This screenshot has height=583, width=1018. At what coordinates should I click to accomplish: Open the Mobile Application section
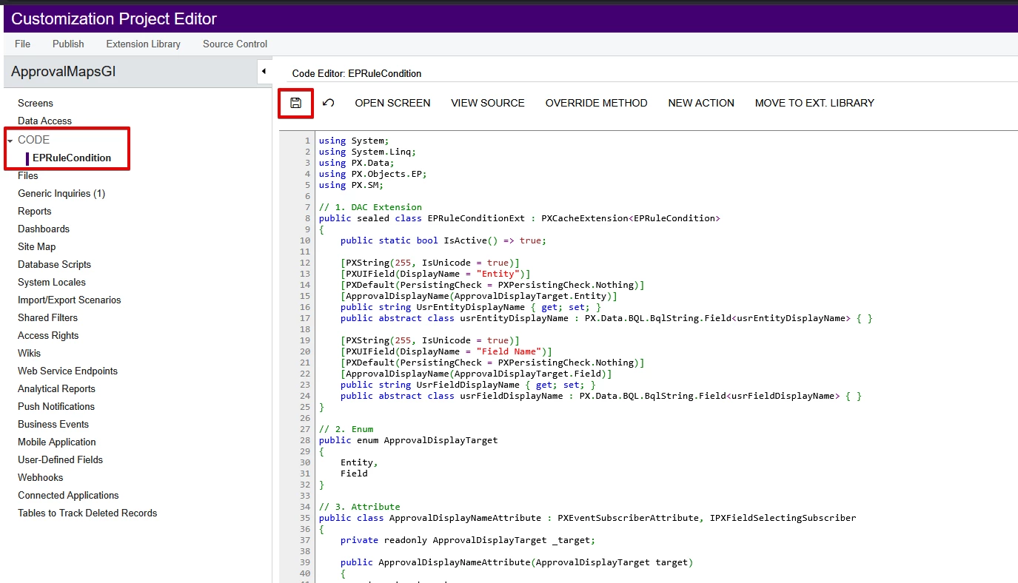pyautogui.click(x=57, y=442)
